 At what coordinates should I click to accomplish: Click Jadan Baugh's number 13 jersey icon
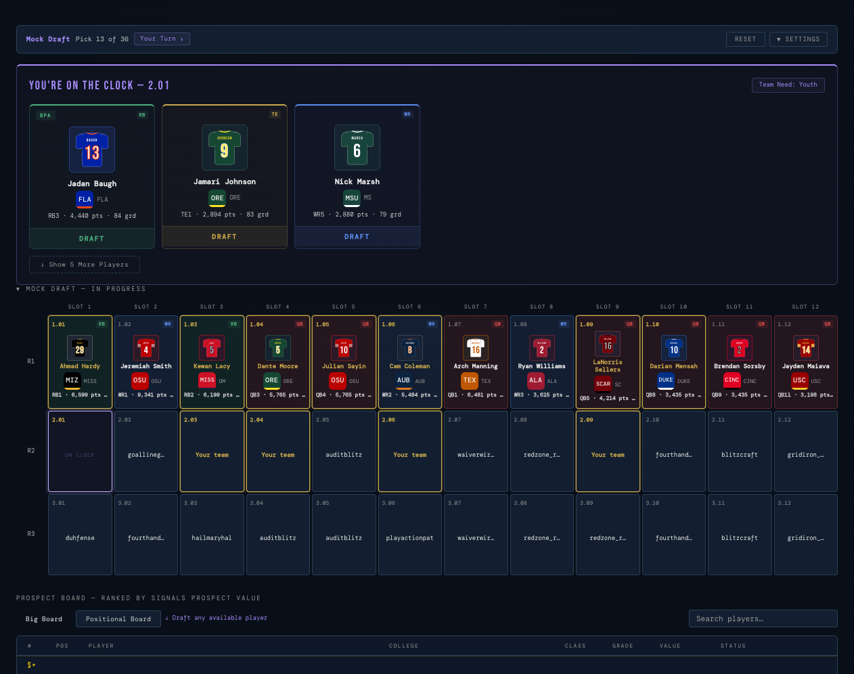(92, 150)
